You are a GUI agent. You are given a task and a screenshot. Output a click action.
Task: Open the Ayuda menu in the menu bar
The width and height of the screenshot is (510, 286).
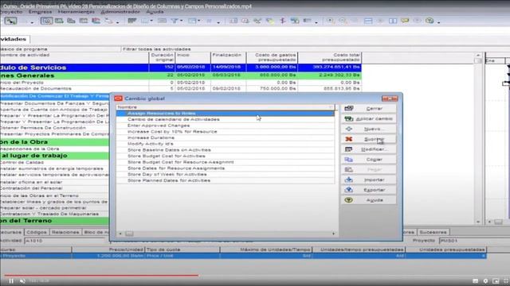(155, 12)
